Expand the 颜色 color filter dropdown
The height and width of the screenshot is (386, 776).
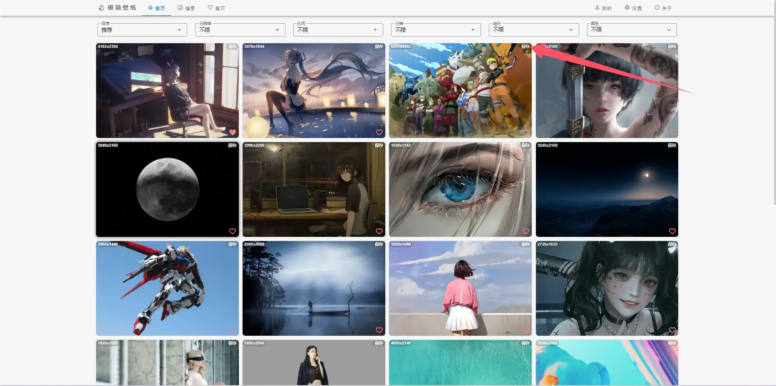(632, 30)
